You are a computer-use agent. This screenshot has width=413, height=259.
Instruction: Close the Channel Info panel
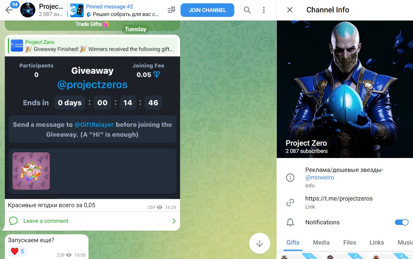coord(290,10)
